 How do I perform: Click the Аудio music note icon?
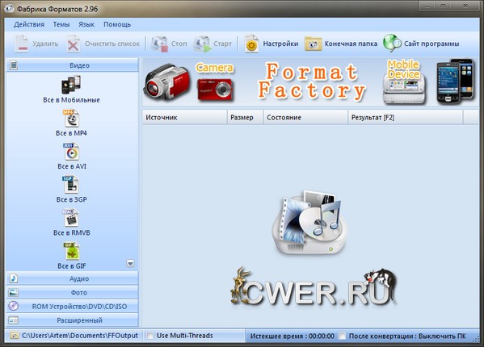coord(13,278)
